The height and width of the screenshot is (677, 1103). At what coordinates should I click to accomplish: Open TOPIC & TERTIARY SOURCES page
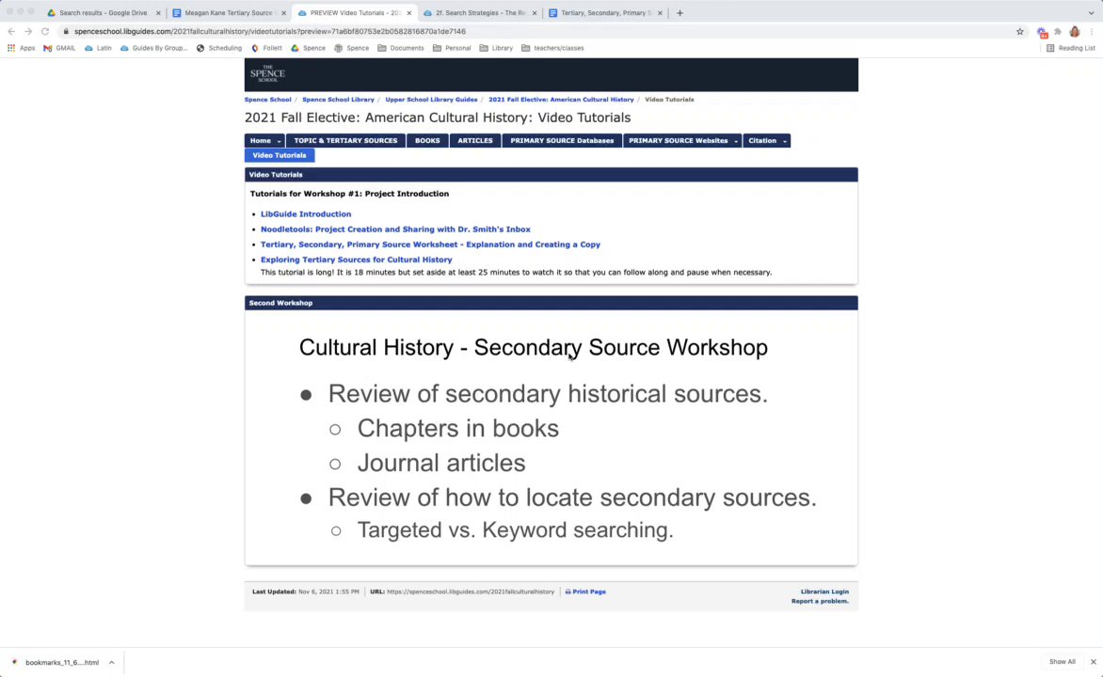point(345,141)
